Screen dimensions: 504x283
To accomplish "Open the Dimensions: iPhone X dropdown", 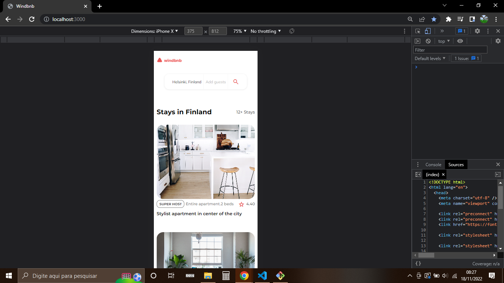I will [155, 31].
